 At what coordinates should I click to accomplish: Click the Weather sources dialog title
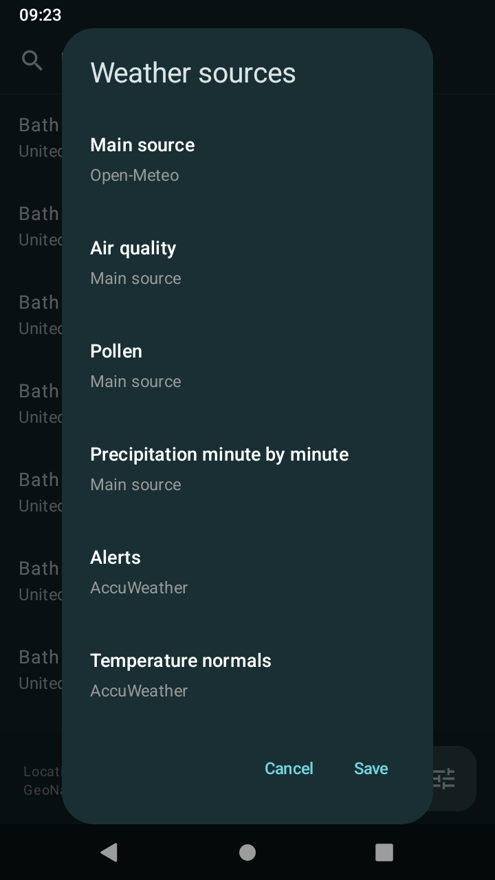pyautogui.click(x=193, y=73)
